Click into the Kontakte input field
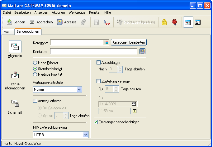The width and height of the screenshot is (213, 147). pyautogui.click(x=93, y=51)
